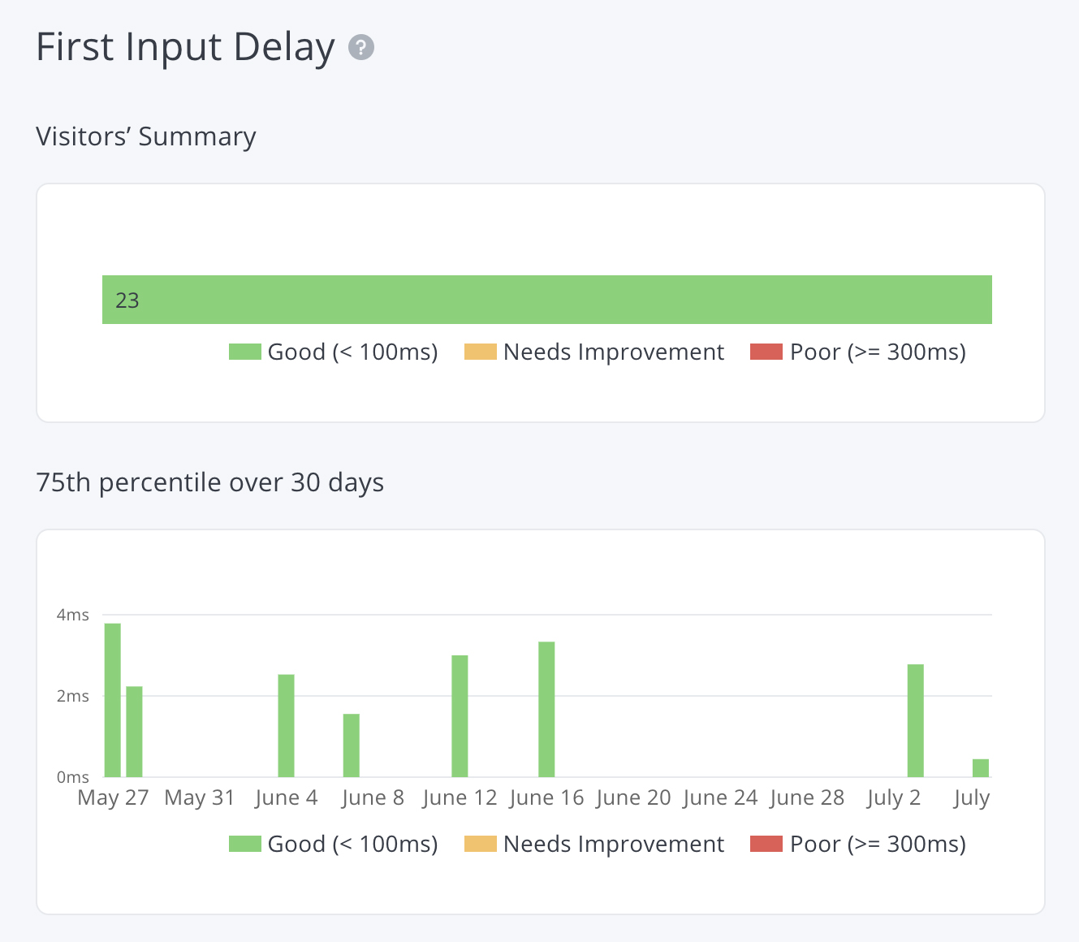The width and height of the screenshot is (1079, 942).
Task: Click the First Input Delay title link
Action: tap(184, 47)
